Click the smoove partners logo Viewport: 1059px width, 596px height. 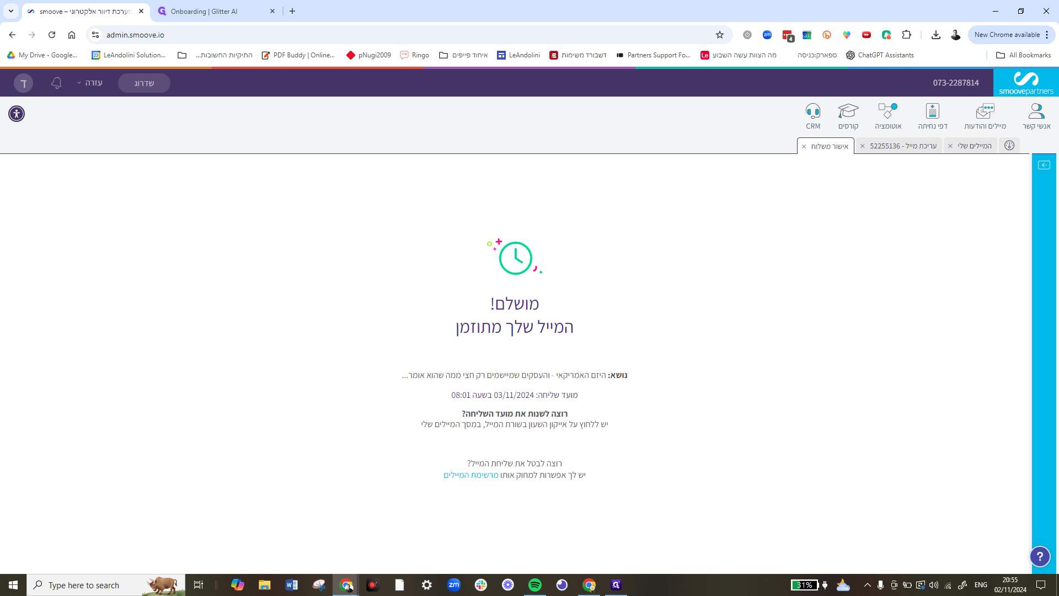[1025, 83]
